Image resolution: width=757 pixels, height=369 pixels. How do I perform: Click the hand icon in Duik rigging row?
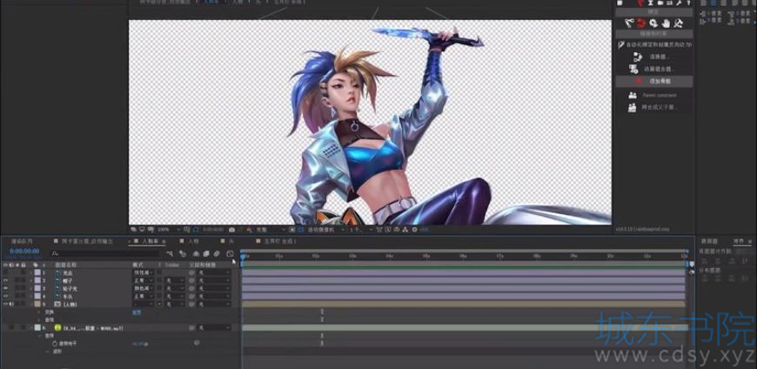(x=666, y=23)
